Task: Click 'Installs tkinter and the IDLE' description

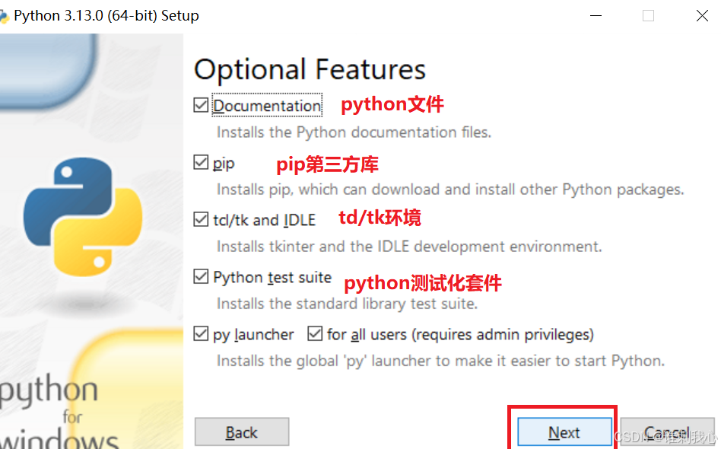Action: pyautogui.click(x=409, y=247)
